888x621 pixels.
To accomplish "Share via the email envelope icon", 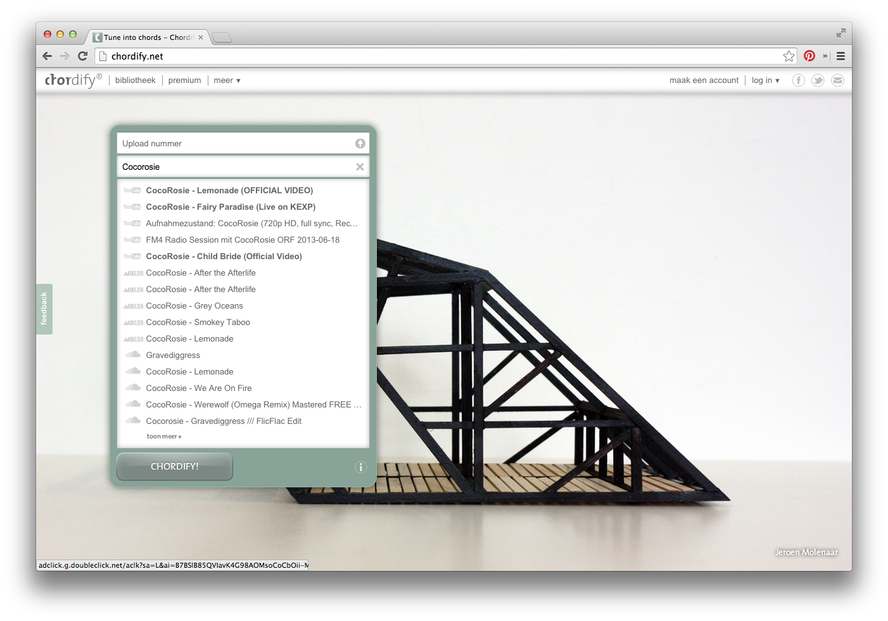I will coord(838,80).
